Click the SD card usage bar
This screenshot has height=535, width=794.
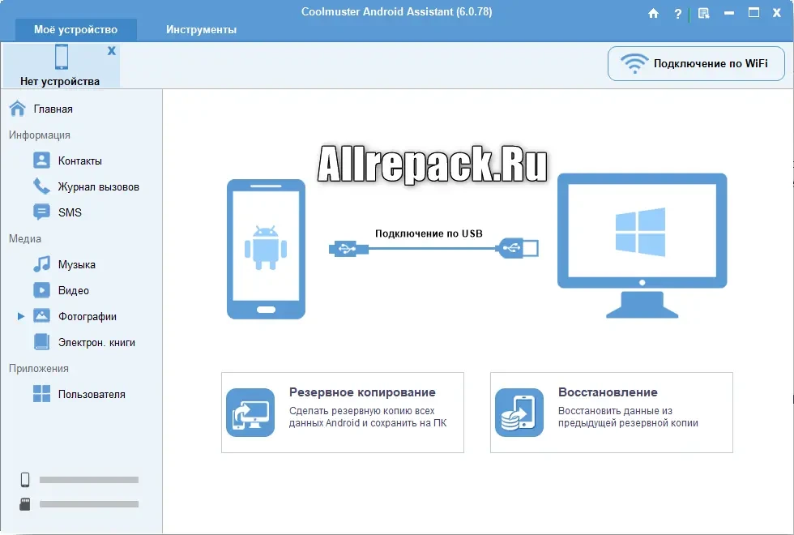pos(89,504)
